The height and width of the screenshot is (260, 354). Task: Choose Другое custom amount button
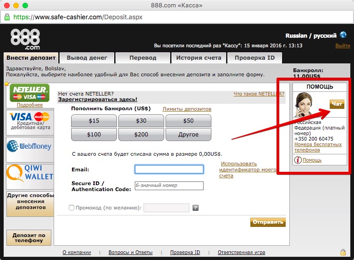pos(188,135)
